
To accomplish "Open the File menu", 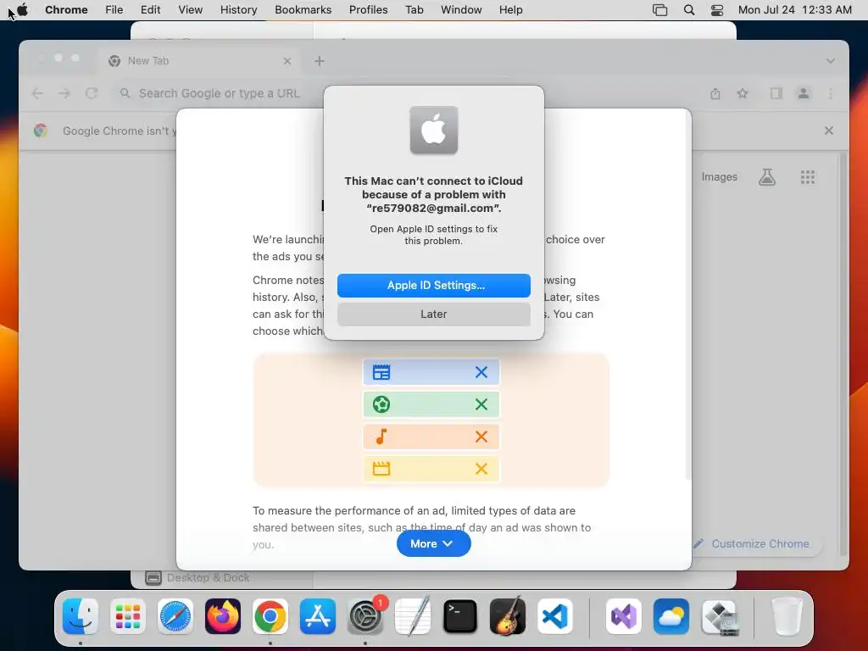I will (114, 9).
